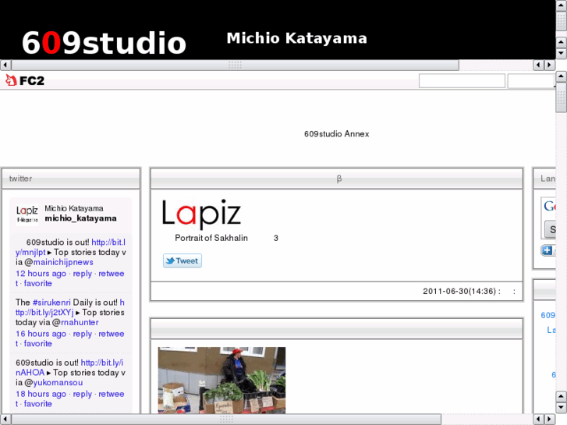Click favorite on the 18 hours ago tweet
Image resolution: width=567 pixels, height=425 pixels.
pos(38,404)
